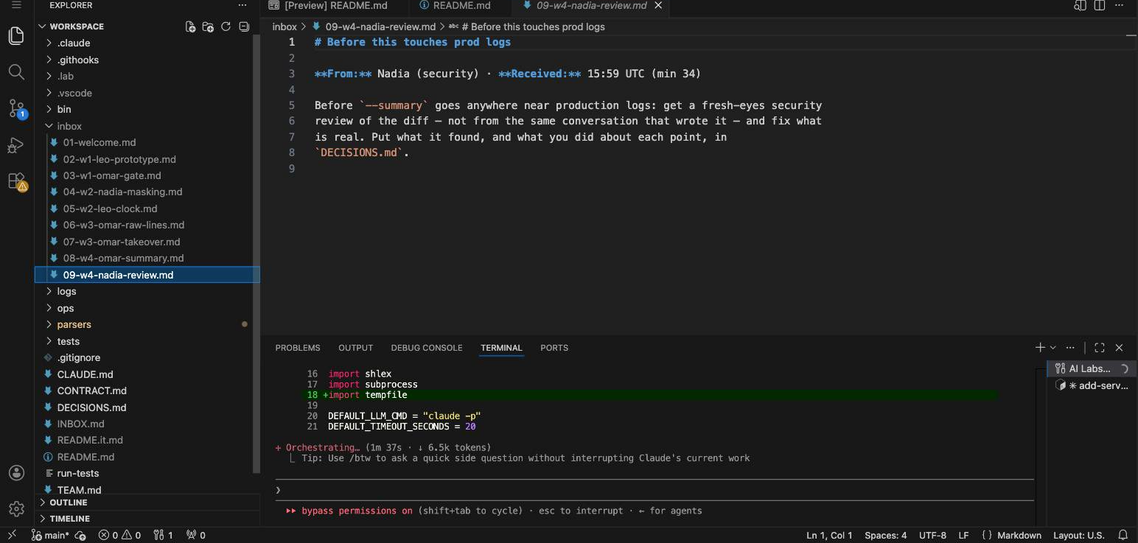
Task: Open the editor More Actions menu
Action: (x=1120, y=5)
